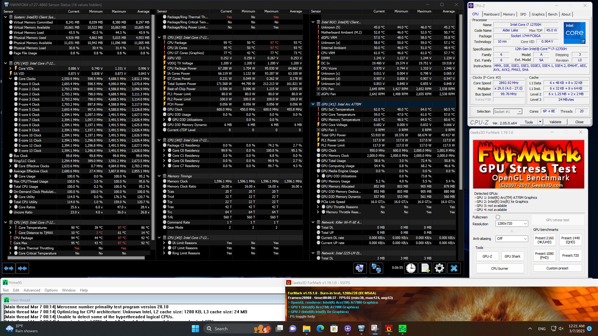
Task: Collapse the GPU [#1]: Intel Arc A770M section
Action: pyautogui.click(x=313, y=104)
